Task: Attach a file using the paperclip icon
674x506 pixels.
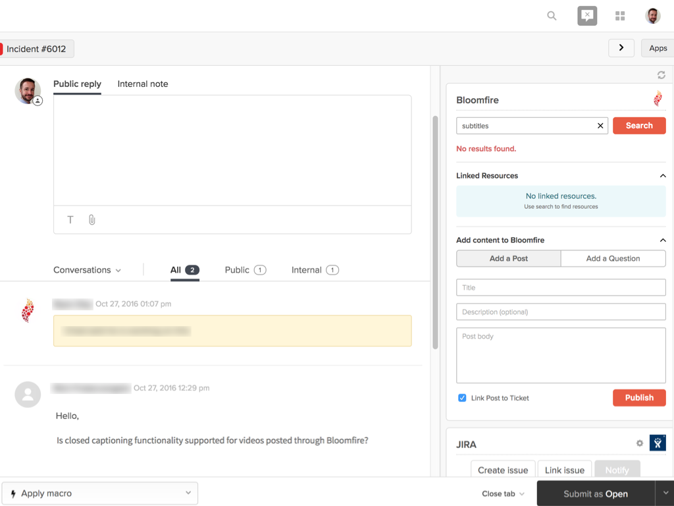Action: point(91,219)
